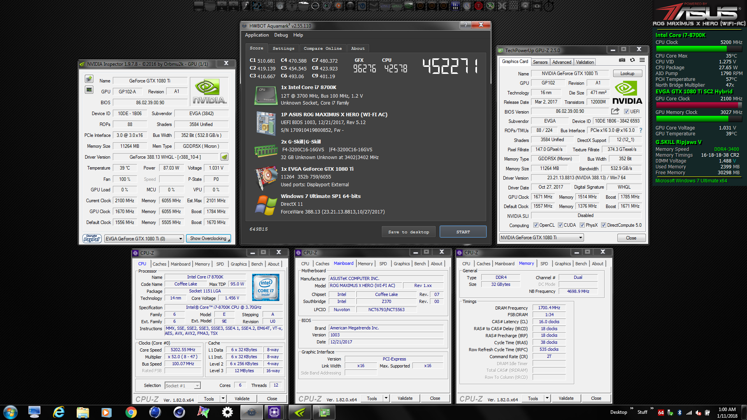Click Save to desktop in Aquamark

[409, 232]
